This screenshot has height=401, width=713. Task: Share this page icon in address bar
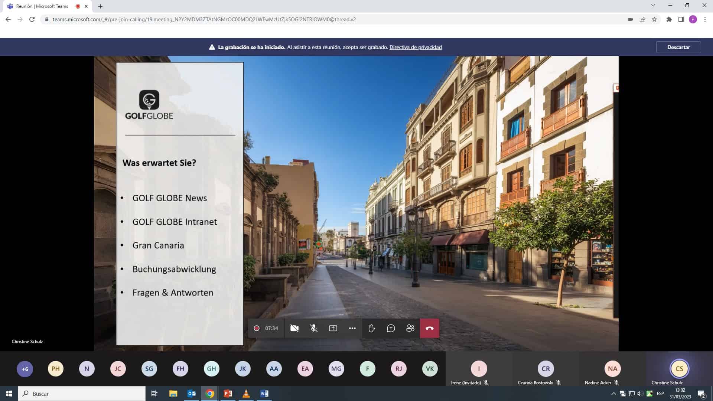642,19
